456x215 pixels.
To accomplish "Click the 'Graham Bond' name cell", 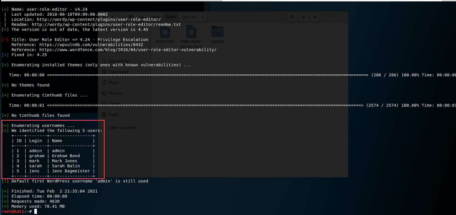I will tap(66, 156).
